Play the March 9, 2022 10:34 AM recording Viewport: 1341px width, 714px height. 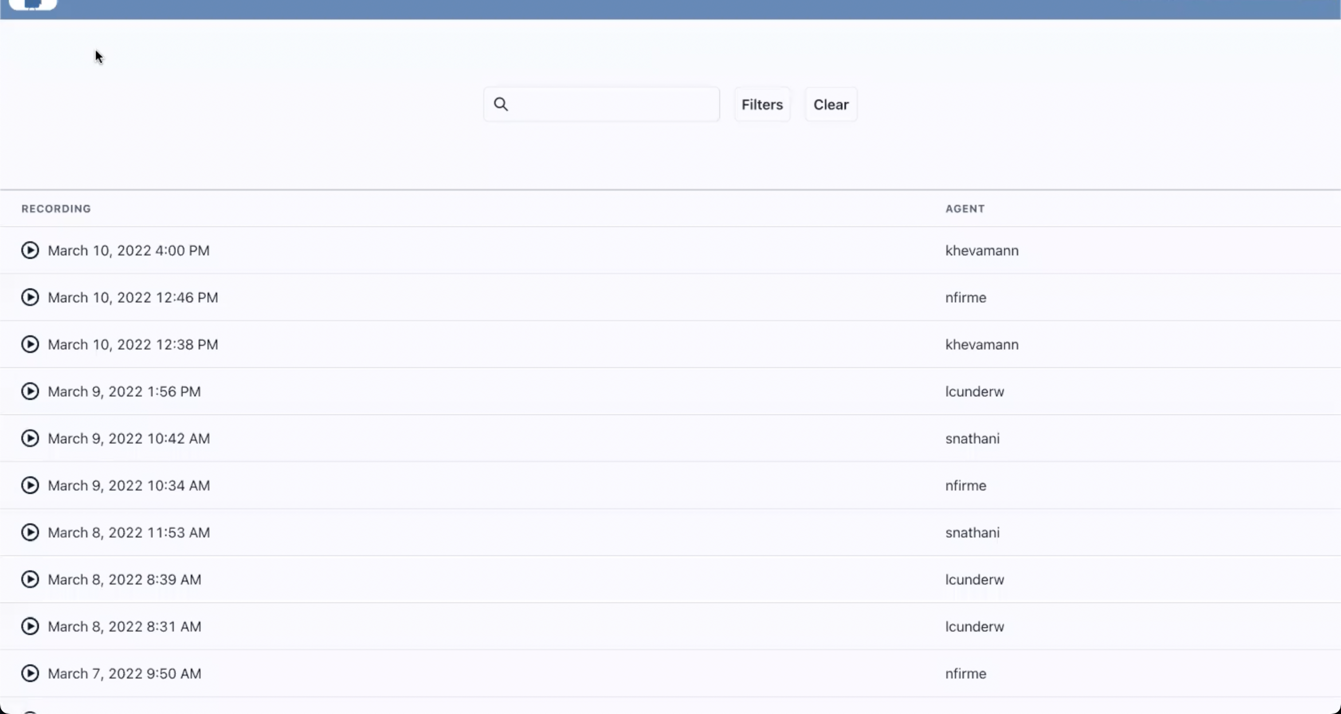pos(30,485)
